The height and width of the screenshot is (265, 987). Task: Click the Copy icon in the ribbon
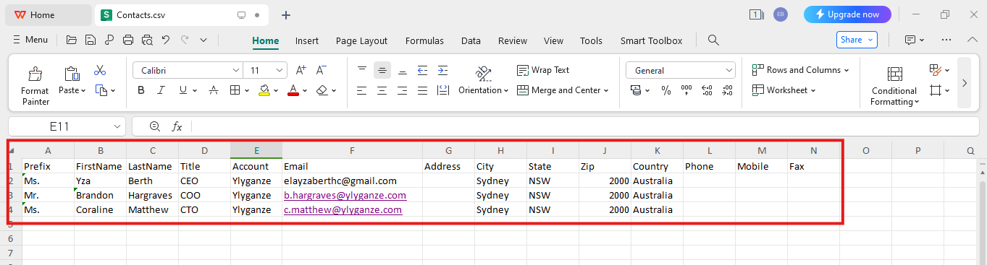[101, 90]
